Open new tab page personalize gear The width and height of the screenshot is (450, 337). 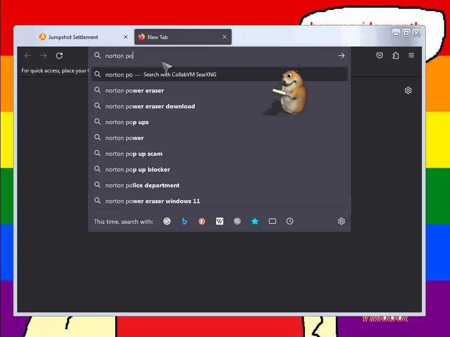(x=408, y=90)
